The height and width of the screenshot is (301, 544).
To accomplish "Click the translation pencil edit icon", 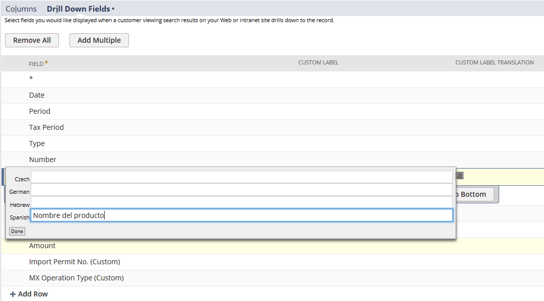I will click(x=460, y=176).
